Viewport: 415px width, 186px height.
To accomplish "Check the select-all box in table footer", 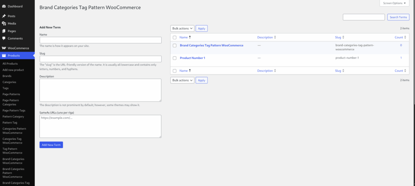I will coord(174,71).
